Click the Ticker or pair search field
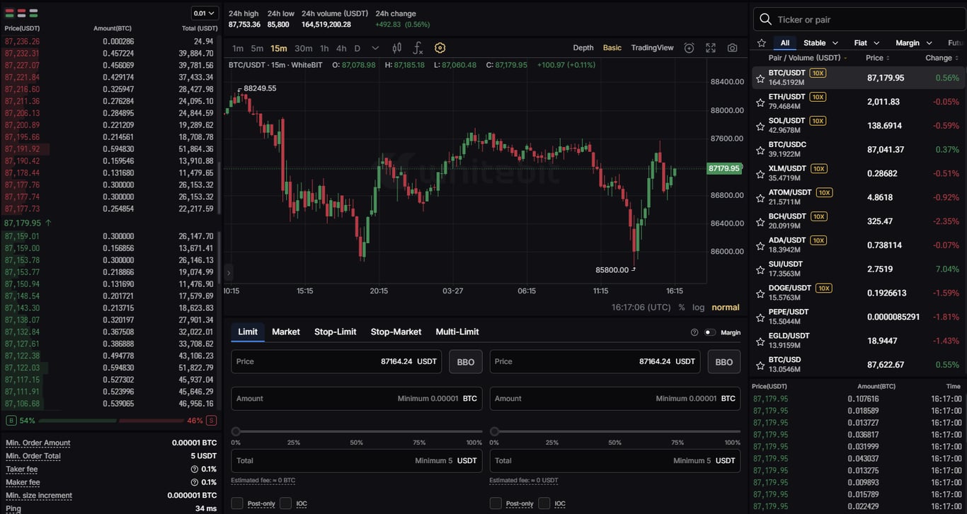The image size is (967, 514). pyautogui.click(x=849, y=19)
